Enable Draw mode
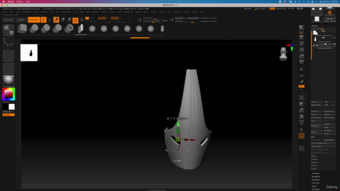 pyautogui.click(x=49, y=20)
